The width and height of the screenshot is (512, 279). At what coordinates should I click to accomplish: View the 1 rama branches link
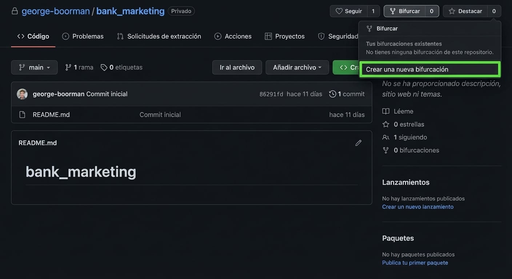point(79,67)
